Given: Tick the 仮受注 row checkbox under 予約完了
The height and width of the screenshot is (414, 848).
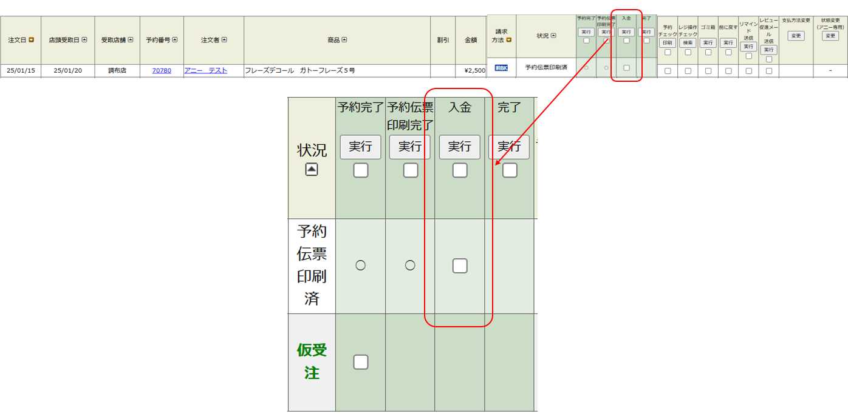Looking at the screenshot, I should tap(361, 362).
